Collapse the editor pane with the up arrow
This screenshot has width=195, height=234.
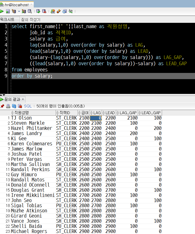1,95
